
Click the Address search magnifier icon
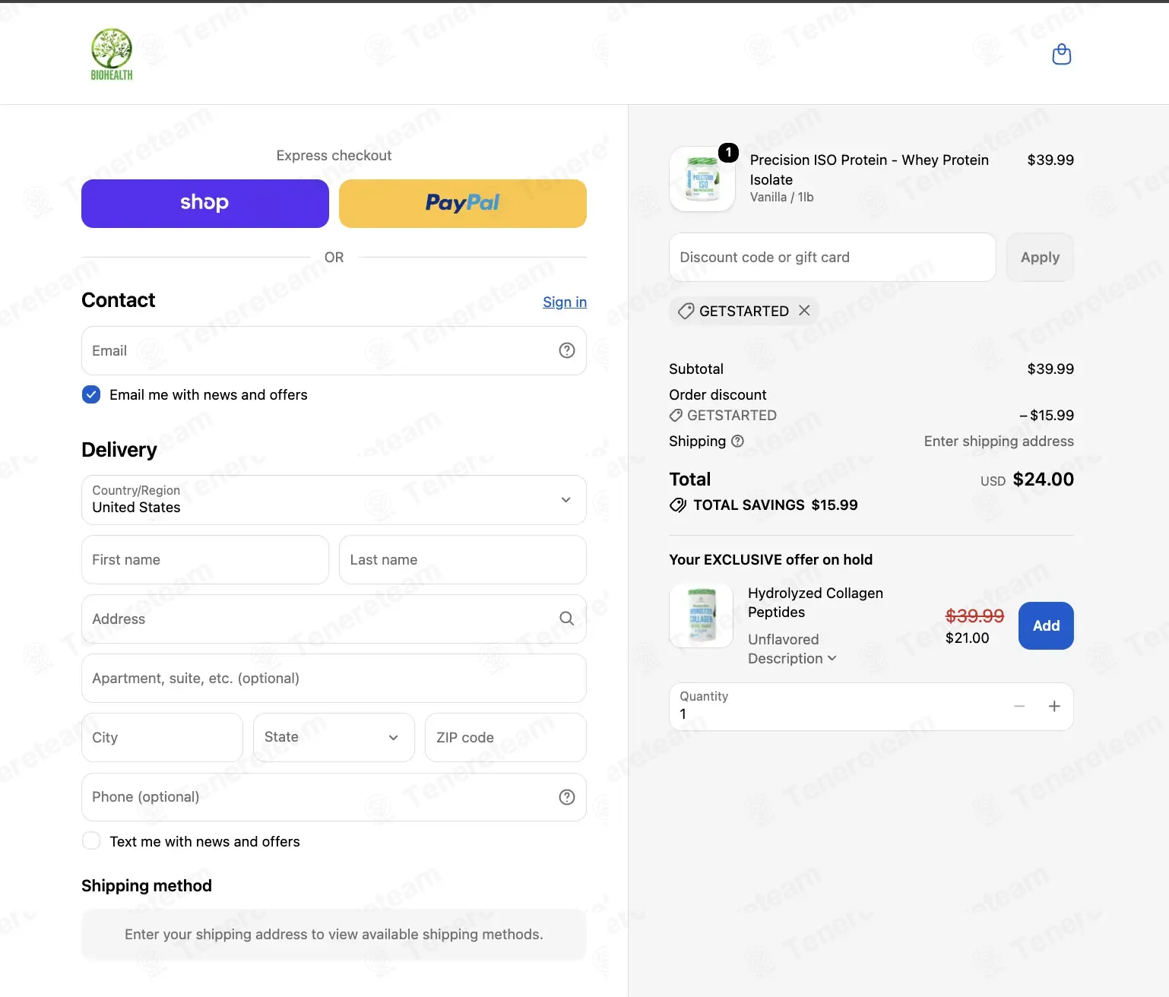pos(567,619)
